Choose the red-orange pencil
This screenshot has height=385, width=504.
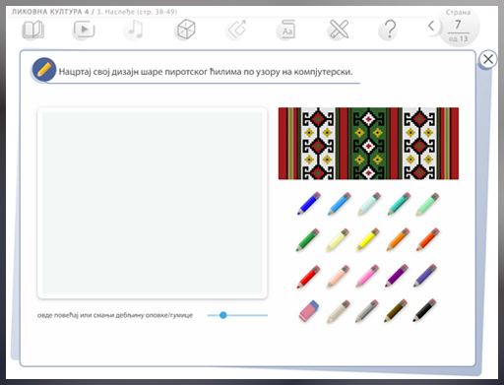pyautogui.click(x=427, y=240)
